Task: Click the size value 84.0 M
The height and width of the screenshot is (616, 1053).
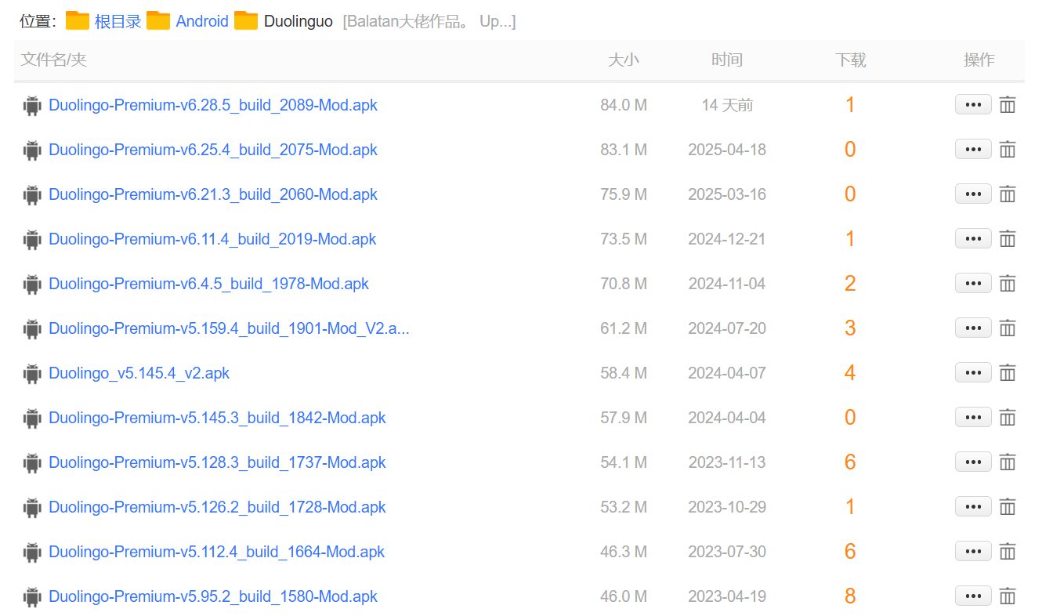Action: [x=624, y=105]
